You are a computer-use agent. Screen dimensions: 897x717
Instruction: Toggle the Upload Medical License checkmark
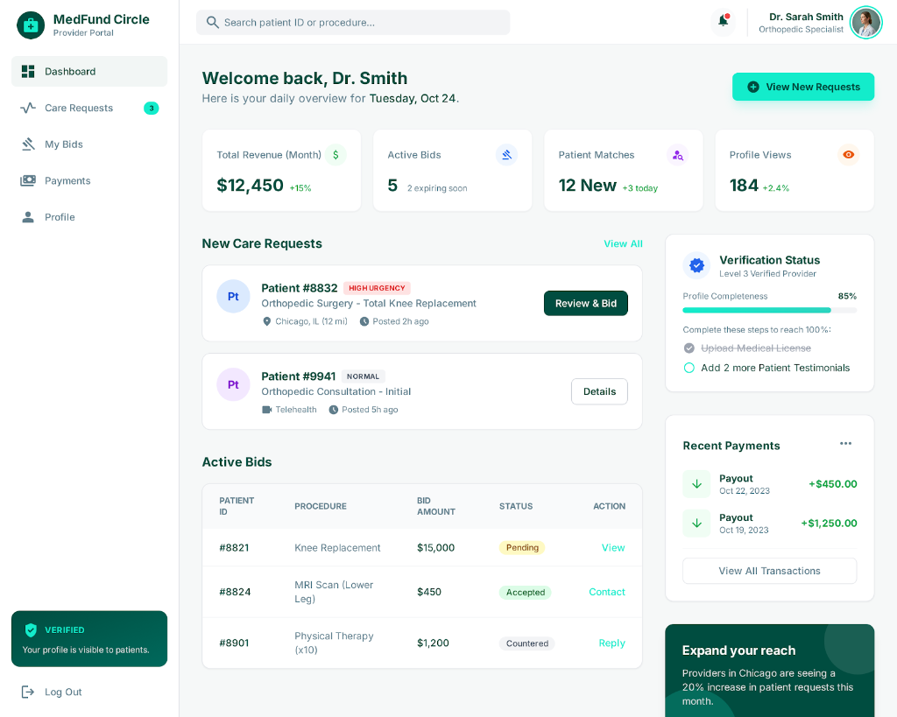tap(689, 348)
